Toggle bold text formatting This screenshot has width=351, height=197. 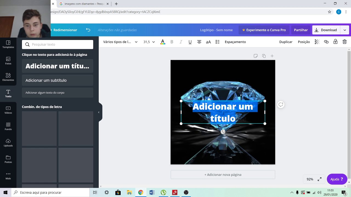click(172, 42)
